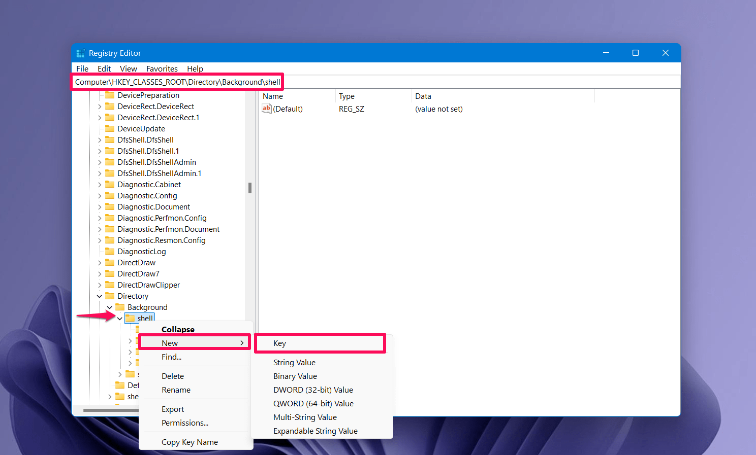Click the Directory folder icon
Screen dimensions: 756x455
[x=110, y=296]
